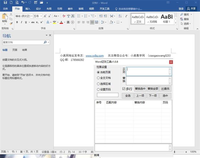The width and height of the screenshot is (200, 158).
Task: Justify text alignment
Action: (x=92, y=22)
